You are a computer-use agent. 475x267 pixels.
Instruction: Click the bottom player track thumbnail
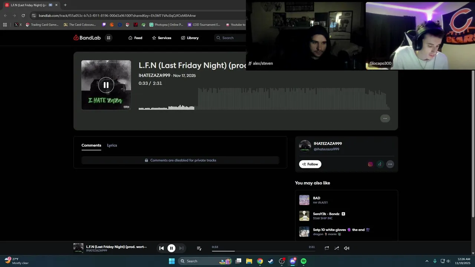pyautogui.click(x=78, y=248)
